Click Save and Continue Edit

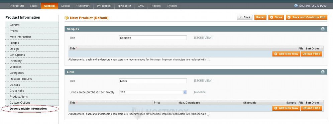[307, 17]
